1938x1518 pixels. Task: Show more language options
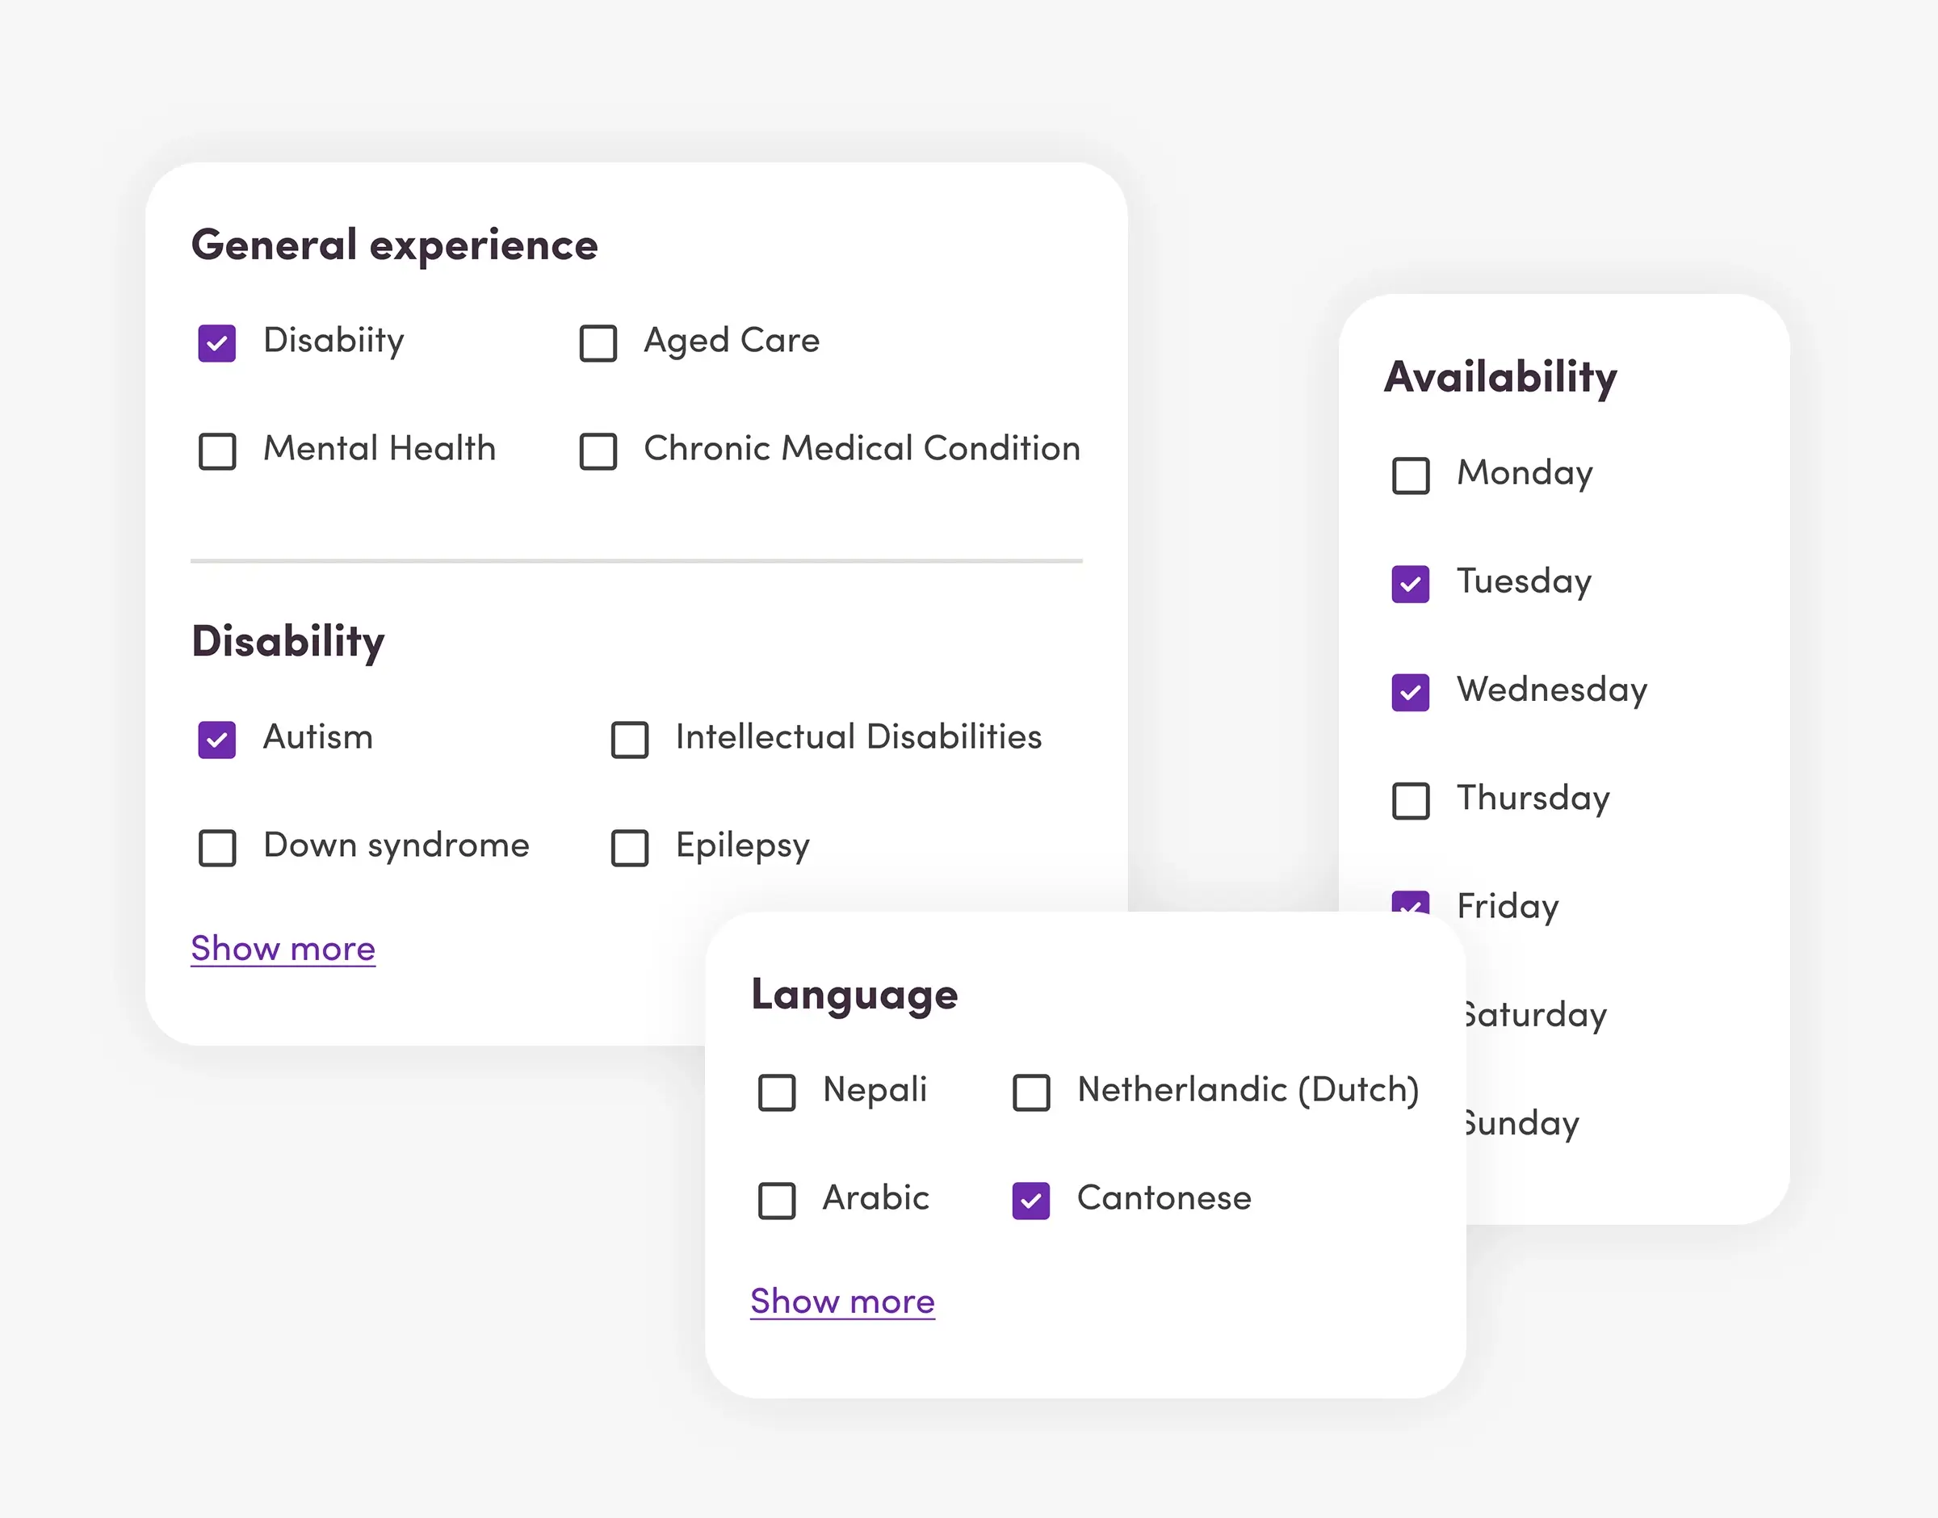[842, 1302]
